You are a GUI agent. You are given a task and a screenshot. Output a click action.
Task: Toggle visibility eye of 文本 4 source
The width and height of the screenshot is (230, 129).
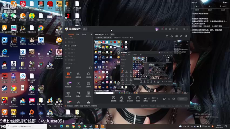pos(66,46)
